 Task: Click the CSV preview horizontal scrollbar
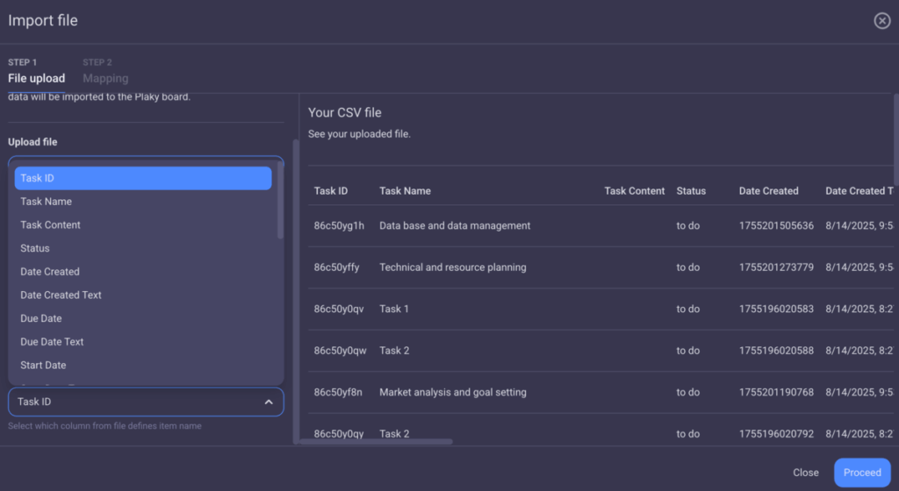click(x=376, y=441)
